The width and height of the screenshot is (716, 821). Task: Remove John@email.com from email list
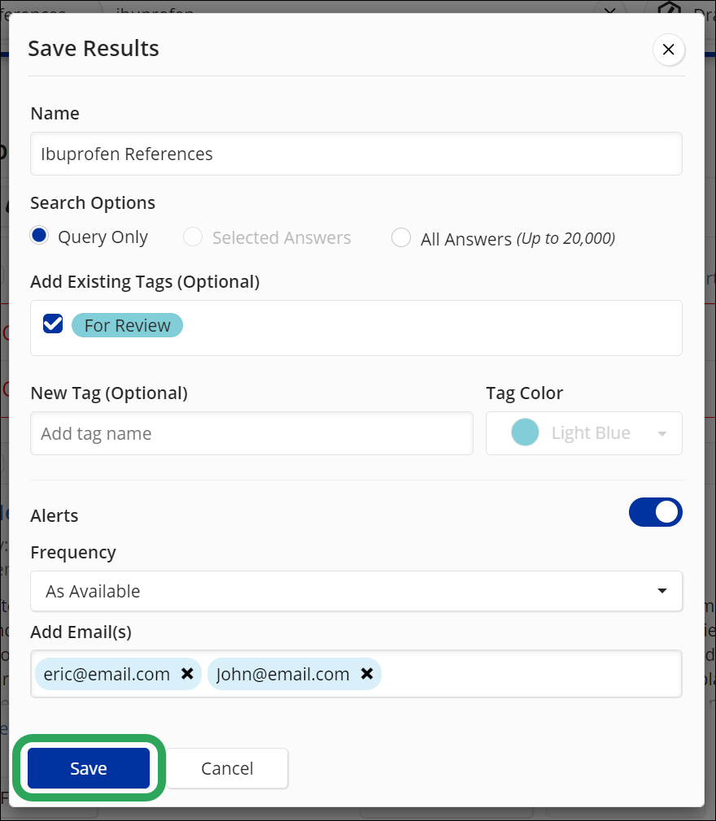coord(367,673)
